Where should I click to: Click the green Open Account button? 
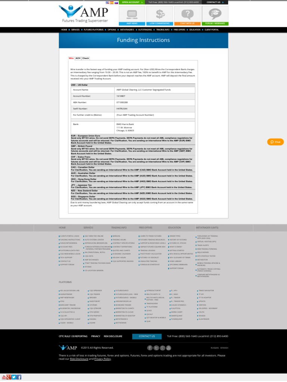(132, 2)
